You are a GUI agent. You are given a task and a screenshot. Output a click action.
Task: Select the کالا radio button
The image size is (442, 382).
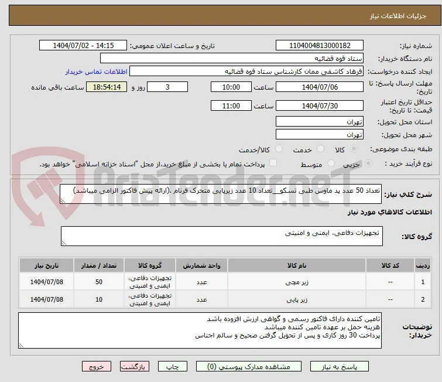tap(354, 149)
